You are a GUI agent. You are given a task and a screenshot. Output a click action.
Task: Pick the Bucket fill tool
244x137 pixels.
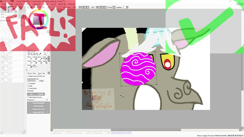click(30, 66)
